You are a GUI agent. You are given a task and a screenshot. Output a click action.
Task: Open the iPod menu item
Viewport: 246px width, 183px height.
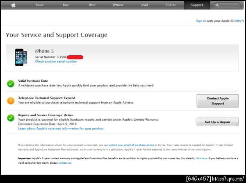(92, 5)
